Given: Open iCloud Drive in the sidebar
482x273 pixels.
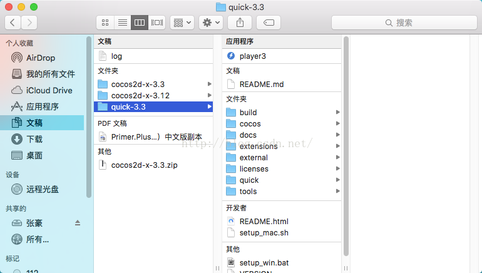Looking at the screenshot, I should click(x=42, y=90).
